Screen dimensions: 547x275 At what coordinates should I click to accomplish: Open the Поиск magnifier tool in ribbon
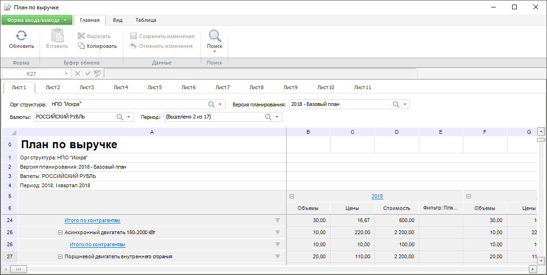click(x=214, y=36)
